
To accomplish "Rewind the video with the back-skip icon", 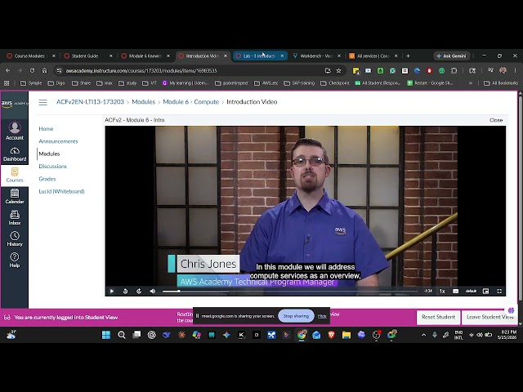I will 125,291.
